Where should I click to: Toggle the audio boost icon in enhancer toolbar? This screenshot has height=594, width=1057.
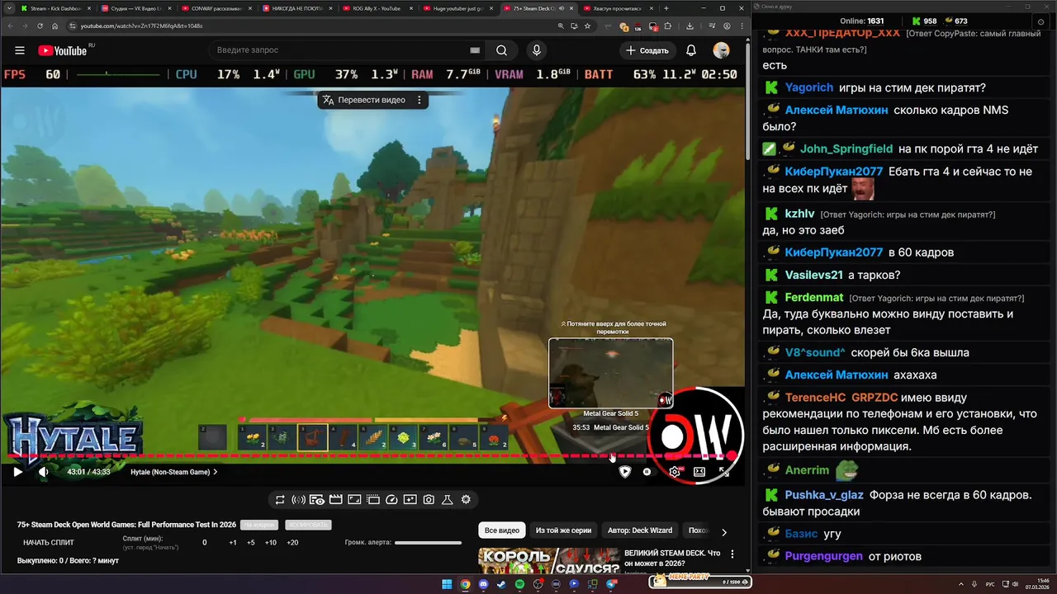coord(299,499)
